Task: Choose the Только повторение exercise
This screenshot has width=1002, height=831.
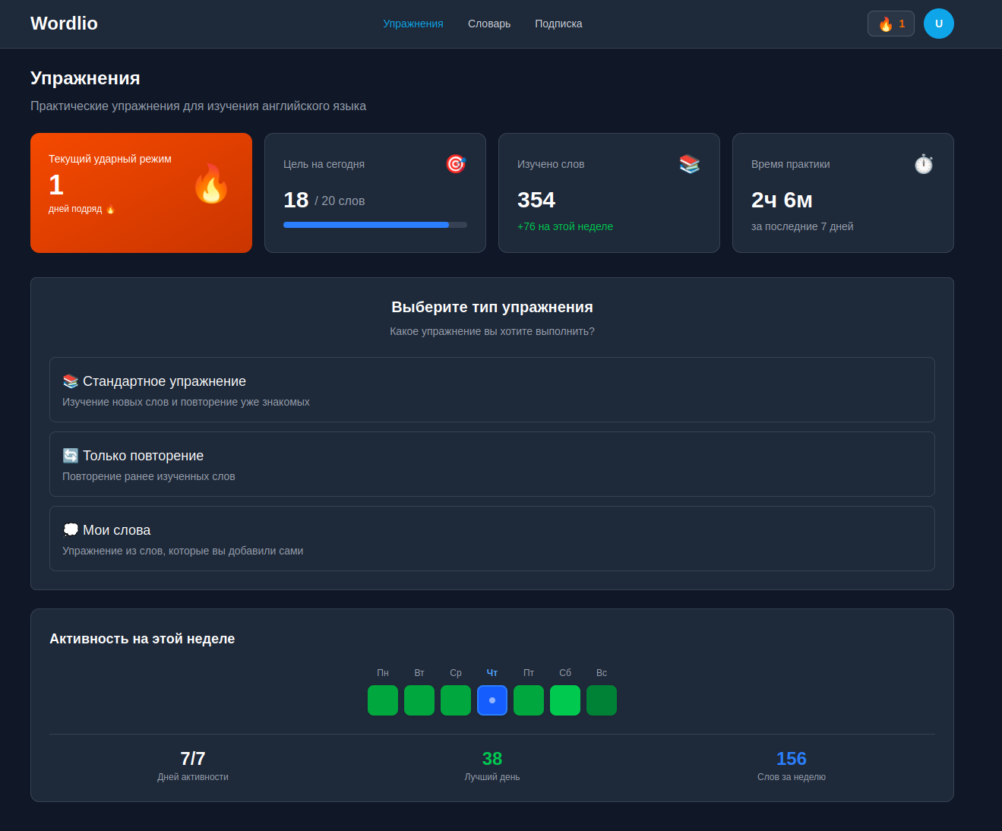Action: pyautogui.click(x=492, y=463)
